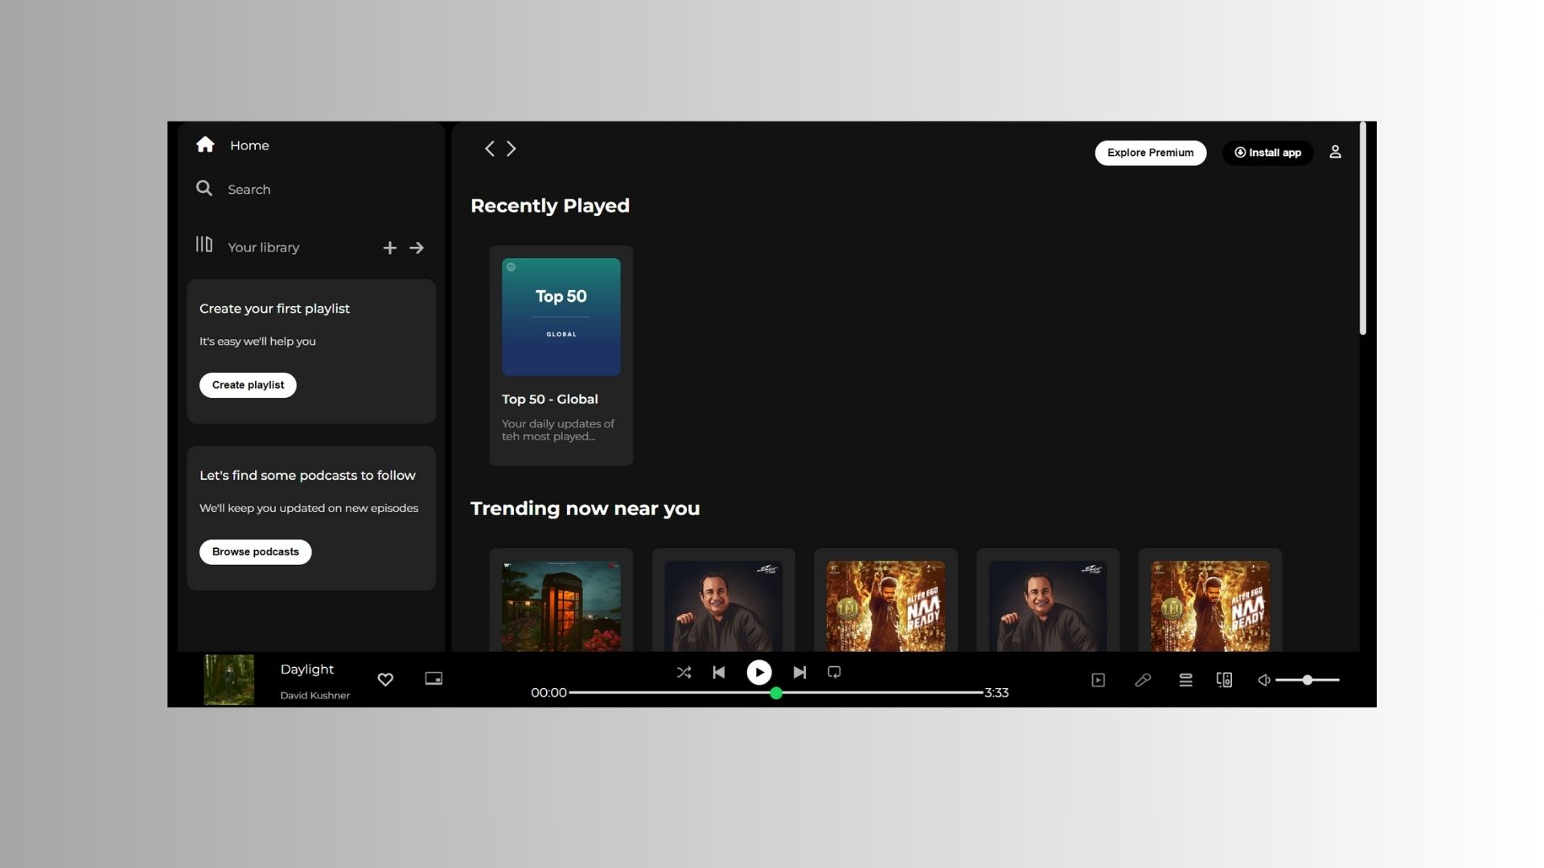Click the Top 50 Global playlist thumbnail
Screen dimensions: 1544x868
(x=561, y=316)
